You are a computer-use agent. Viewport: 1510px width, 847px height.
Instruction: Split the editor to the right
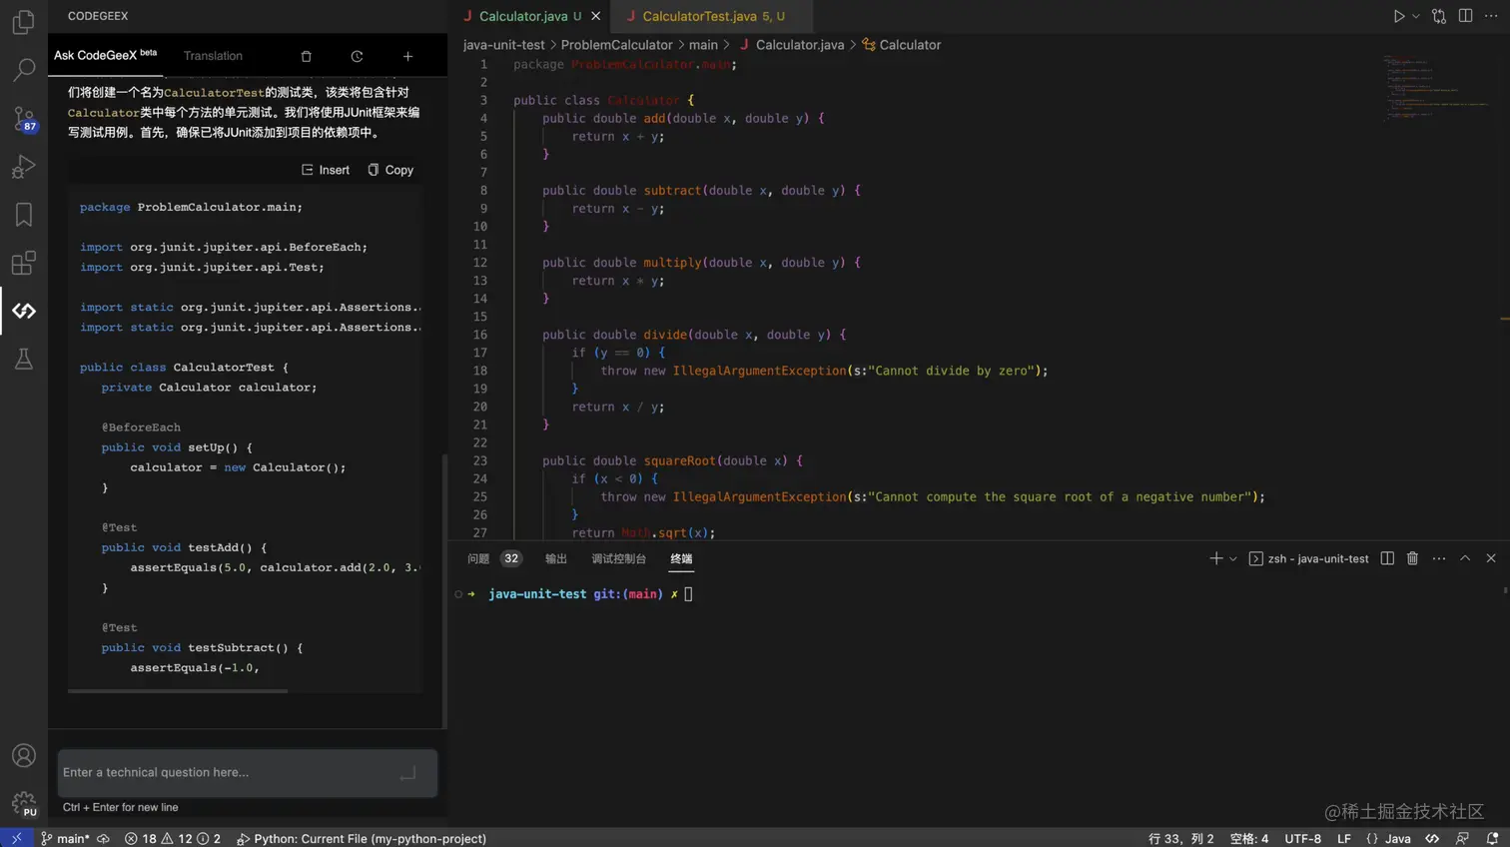(1465, 16)
